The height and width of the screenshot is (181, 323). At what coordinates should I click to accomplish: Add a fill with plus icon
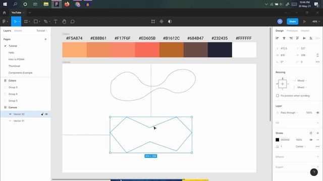(x=317, y=123)
